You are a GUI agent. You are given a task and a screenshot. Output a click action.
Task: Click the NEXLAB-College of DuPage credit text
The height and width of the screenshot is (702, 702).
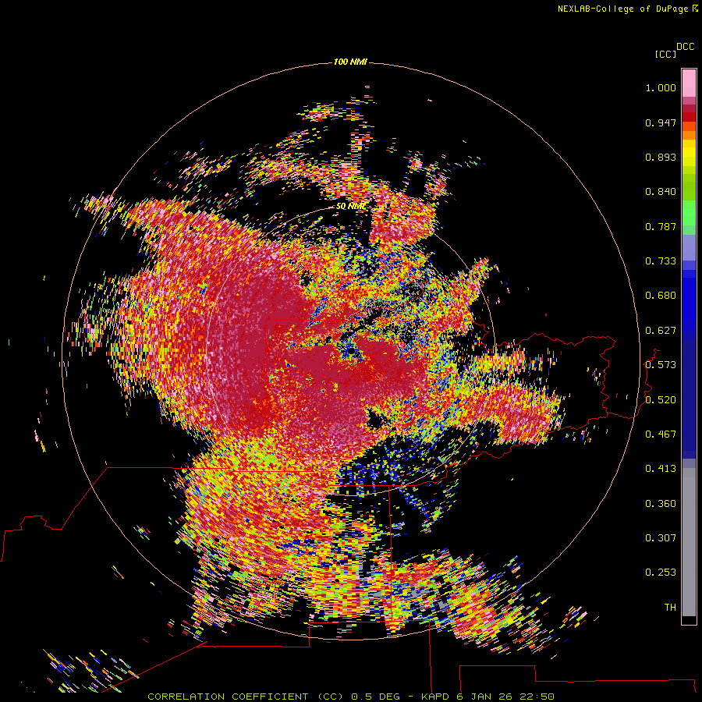click(627, 9)
